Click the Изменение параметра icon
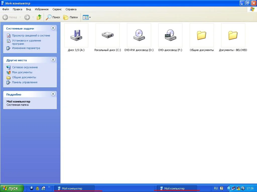 8,48
